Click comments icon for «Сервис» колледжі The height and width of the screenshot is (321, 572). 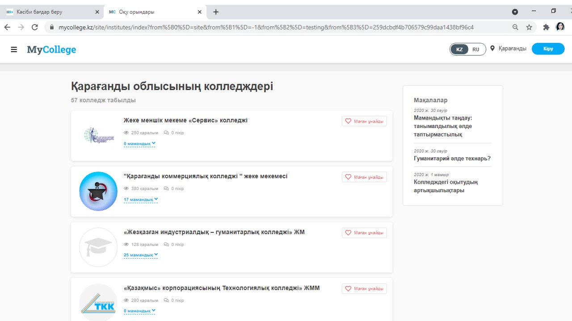(166, 133)
